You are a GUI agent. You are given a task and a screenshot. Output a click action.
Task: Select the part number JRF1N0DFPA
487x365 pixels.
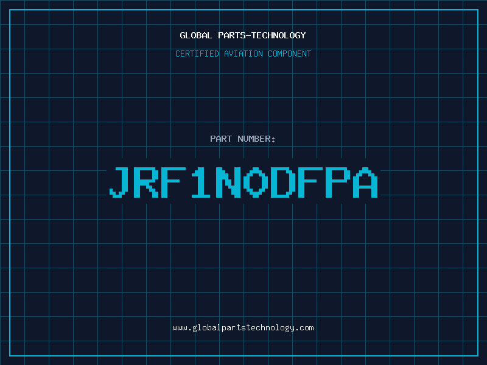243,182
